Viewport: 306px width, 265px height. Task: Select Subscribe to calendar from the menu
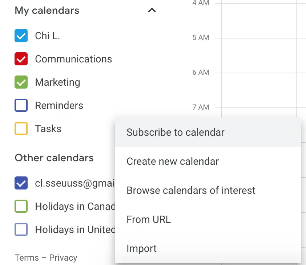tap(176, 132)
